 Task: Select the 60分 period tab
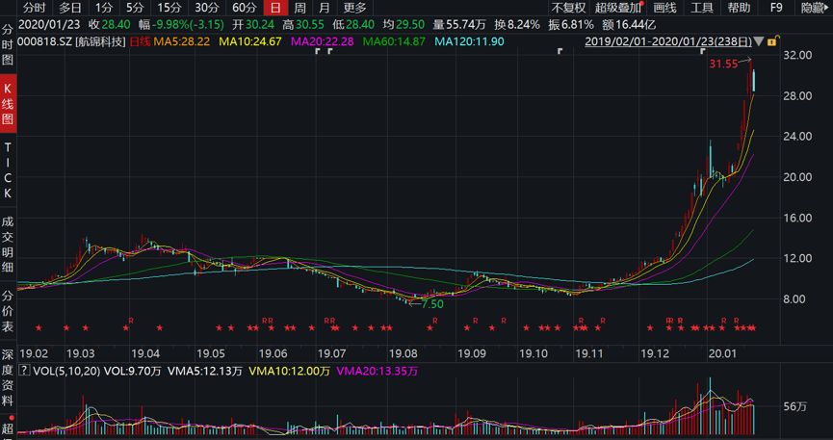pyautogui.click(x=245, y=8)
